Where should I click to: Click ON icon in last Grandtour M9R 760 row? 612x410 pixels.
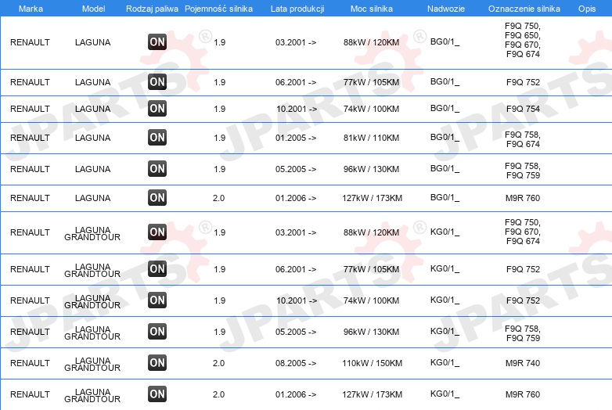[157, 394]
